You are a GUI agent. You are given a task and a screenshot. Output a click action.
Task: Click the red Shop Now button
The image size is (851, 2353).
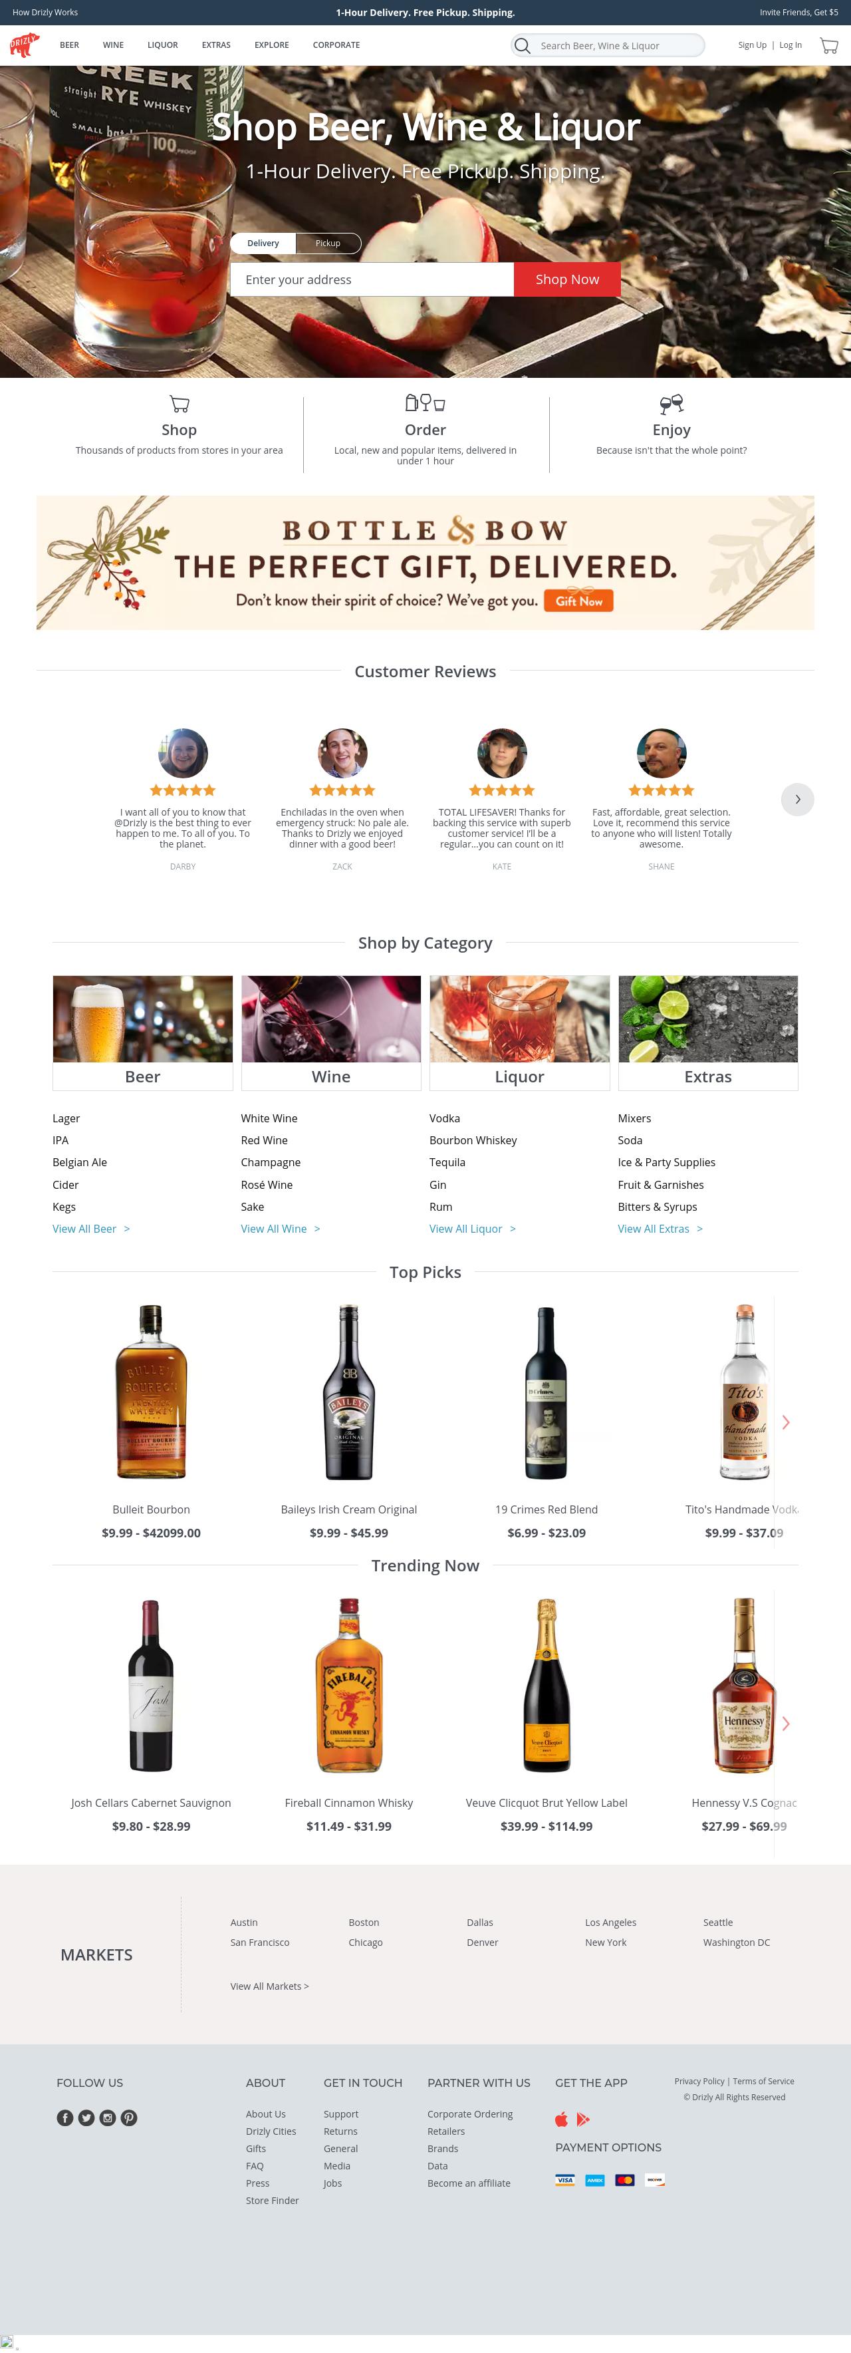pos(567,279)
